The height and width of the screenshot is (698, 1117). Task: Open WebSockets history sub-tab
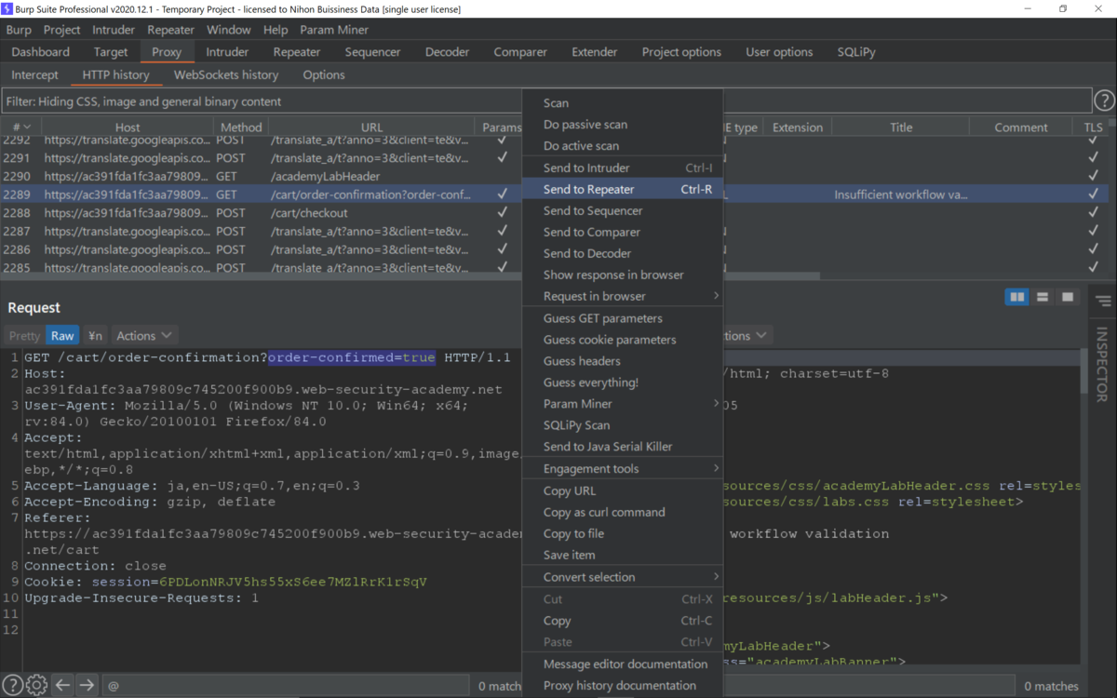coord(226,74)
